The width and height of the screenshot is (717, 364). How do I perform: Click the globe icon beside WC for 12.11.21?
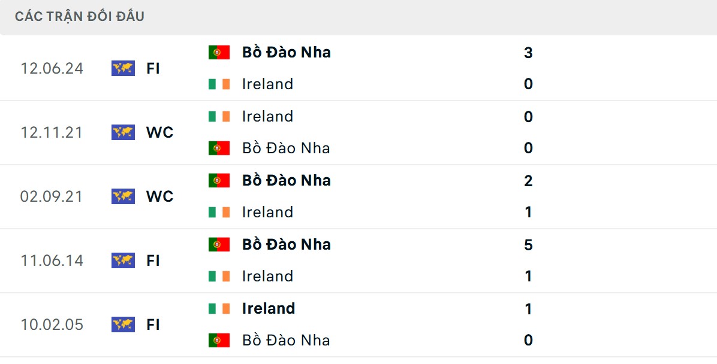122,132
